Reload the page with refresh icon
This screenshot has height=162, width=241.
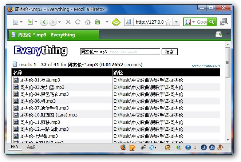click(x=78, y=22)
